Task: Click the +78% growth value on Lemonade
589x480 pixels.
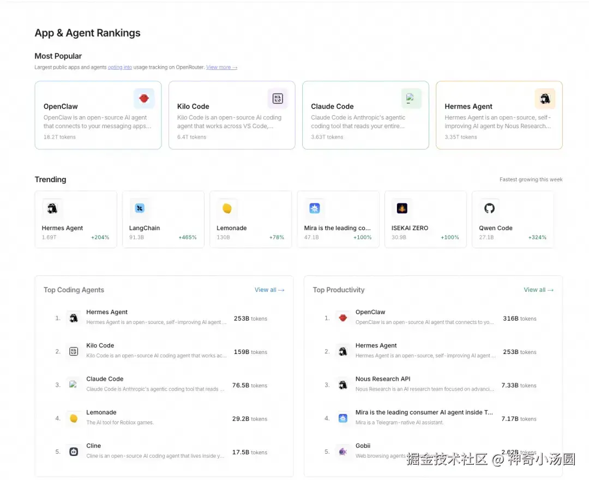Action: (277, 237)
